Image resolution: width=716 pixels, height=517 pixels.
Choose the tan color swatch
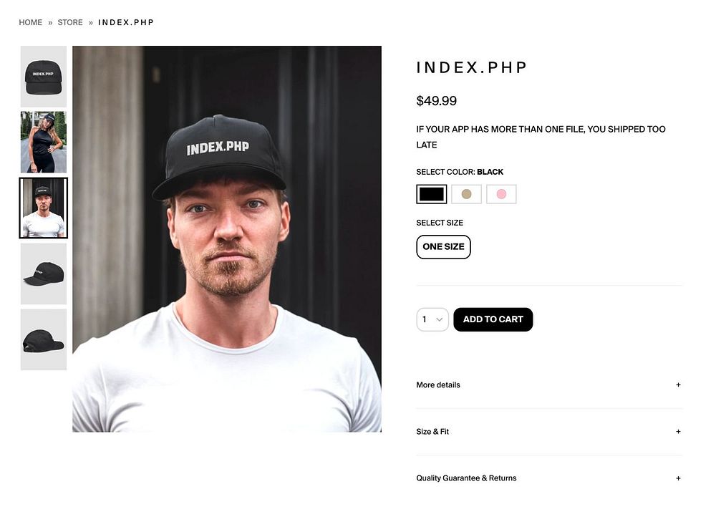pyautogui.click(x=466, y=194)
